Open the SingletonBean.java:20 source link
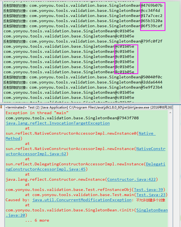The image size is (181, 227). [x=87, y=213]
